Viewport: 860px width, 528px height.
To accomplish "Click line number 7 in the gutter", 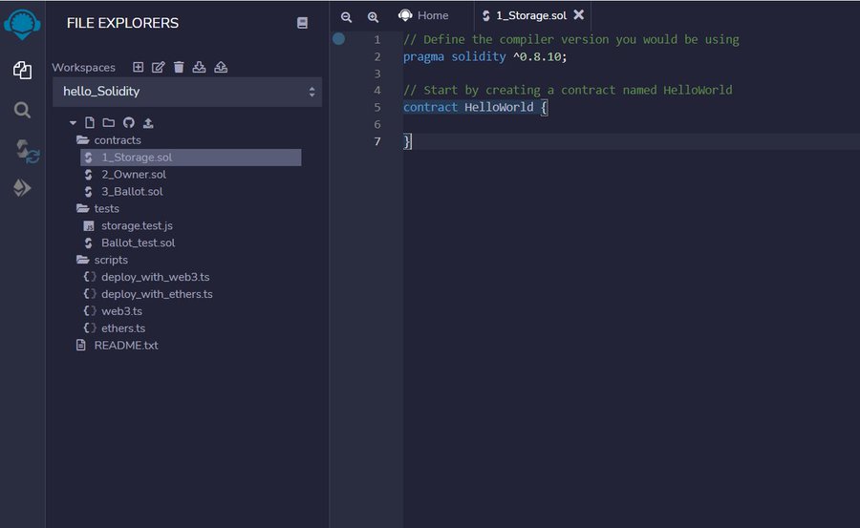I will (x=377, y=141).
